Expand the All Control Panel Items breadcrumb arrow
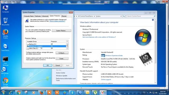The image size is (169, 95). coord(94,16)
